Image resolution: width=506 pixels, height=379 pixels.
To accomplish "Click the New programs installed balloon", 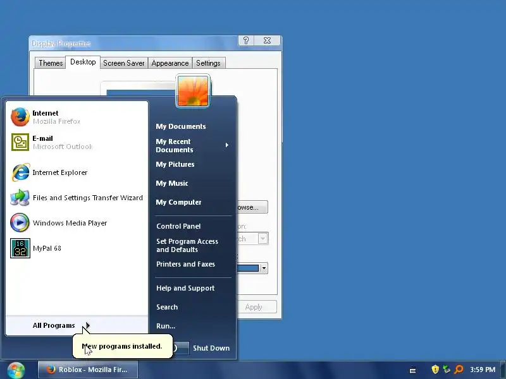I will (123, 346).
